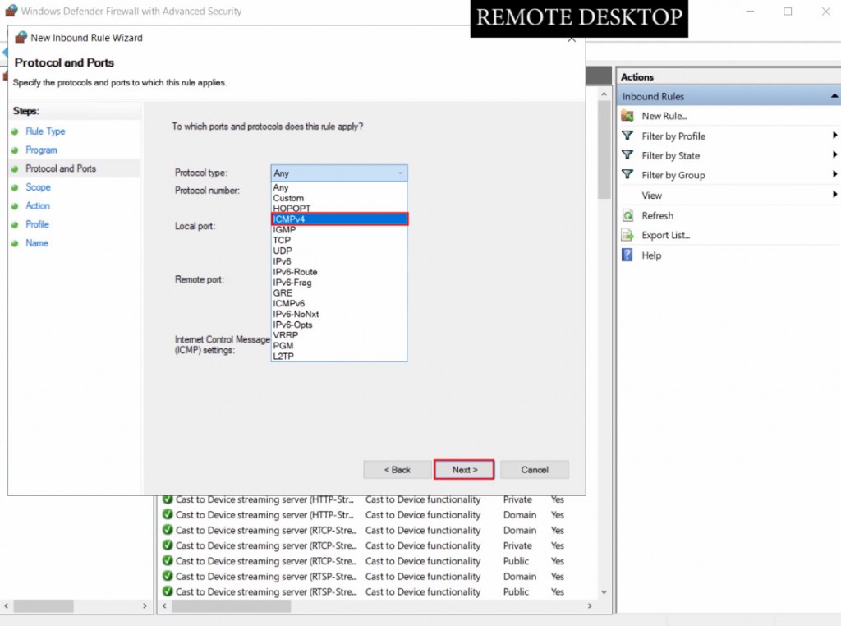
Task: Click the left pane horizontal scrollbar thumb
Action: pyautogui.click(x=44, y=605)
